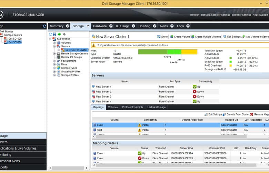This screenshot has width=269, height=173.
Task: Click the Down status icon for New Server 2
Action: 195,92
